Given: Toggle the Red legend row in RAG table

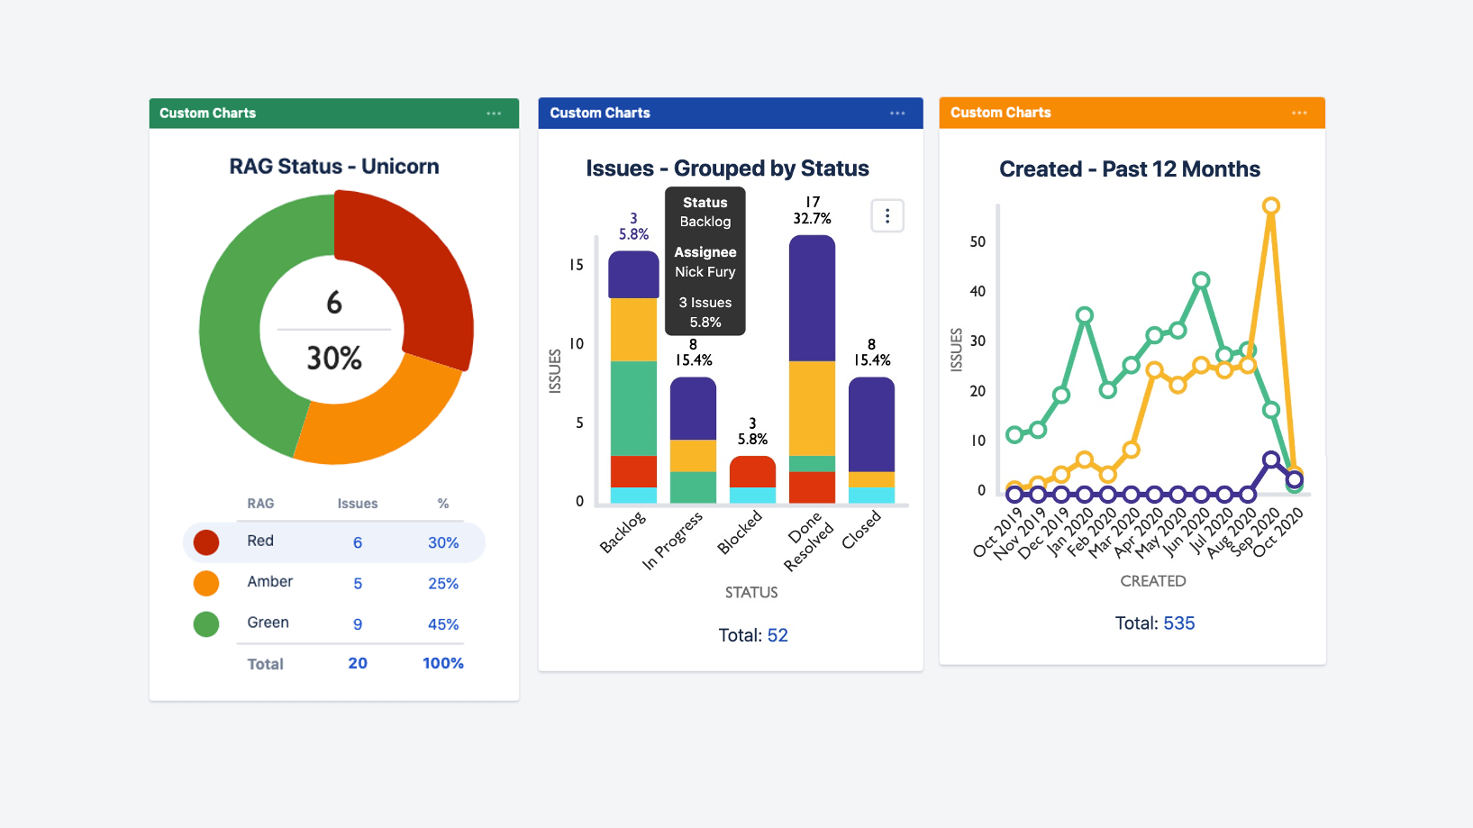Looking at the screenshot, I should point(333,541).
